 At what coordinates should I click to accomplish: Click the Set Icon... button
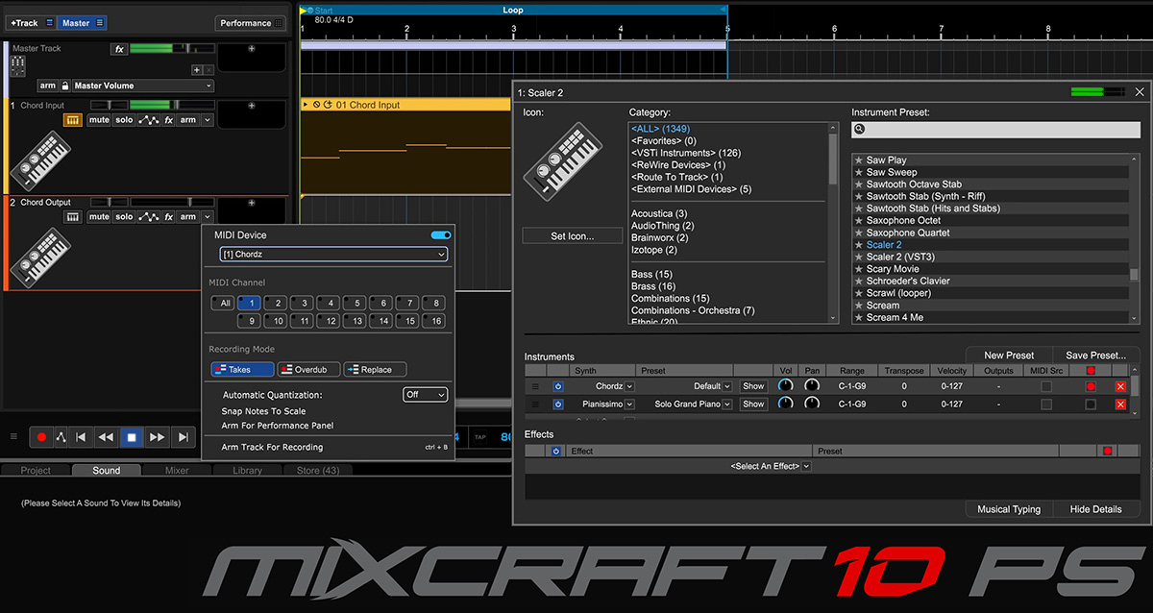click(x=572, y=236)
